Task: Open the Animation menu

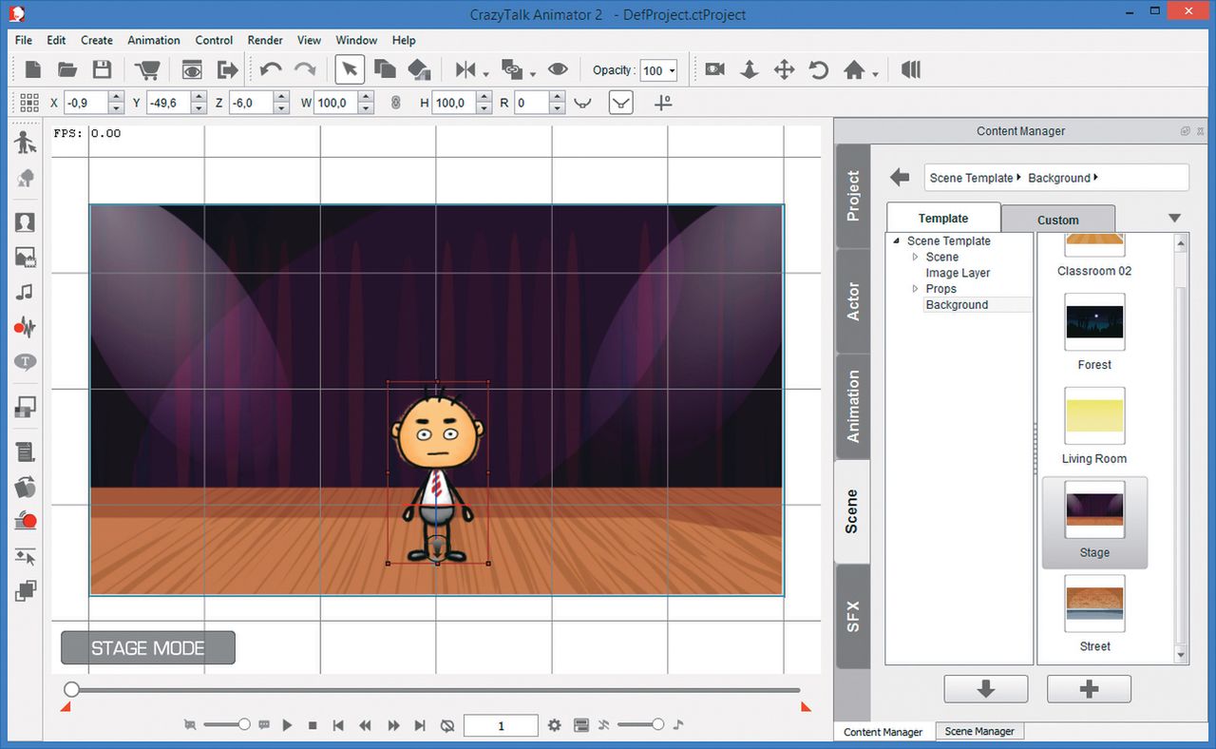Action: click(x=154, y=40)
